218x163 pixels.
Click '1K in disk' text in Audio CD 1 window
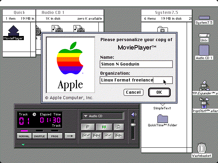click(53, 19)
